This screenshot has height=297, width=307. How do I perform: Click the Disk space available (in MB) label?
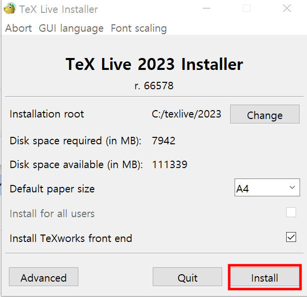(x=76, y=165)
